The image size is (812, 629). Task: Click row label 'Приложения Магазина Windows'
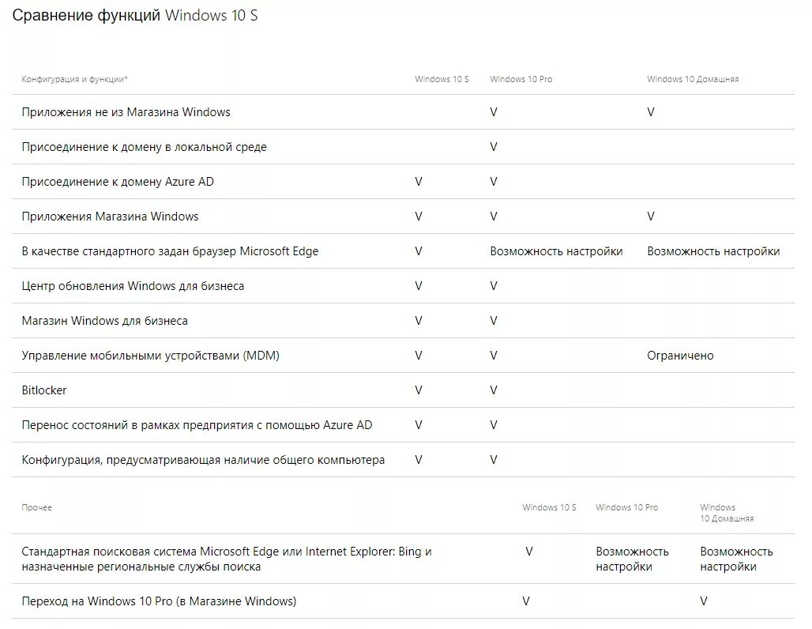pos(110,217)
